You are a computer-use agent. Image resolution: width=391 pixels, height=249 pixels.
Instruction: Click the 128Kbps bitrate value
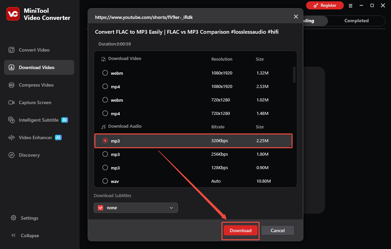pos(219,167)
